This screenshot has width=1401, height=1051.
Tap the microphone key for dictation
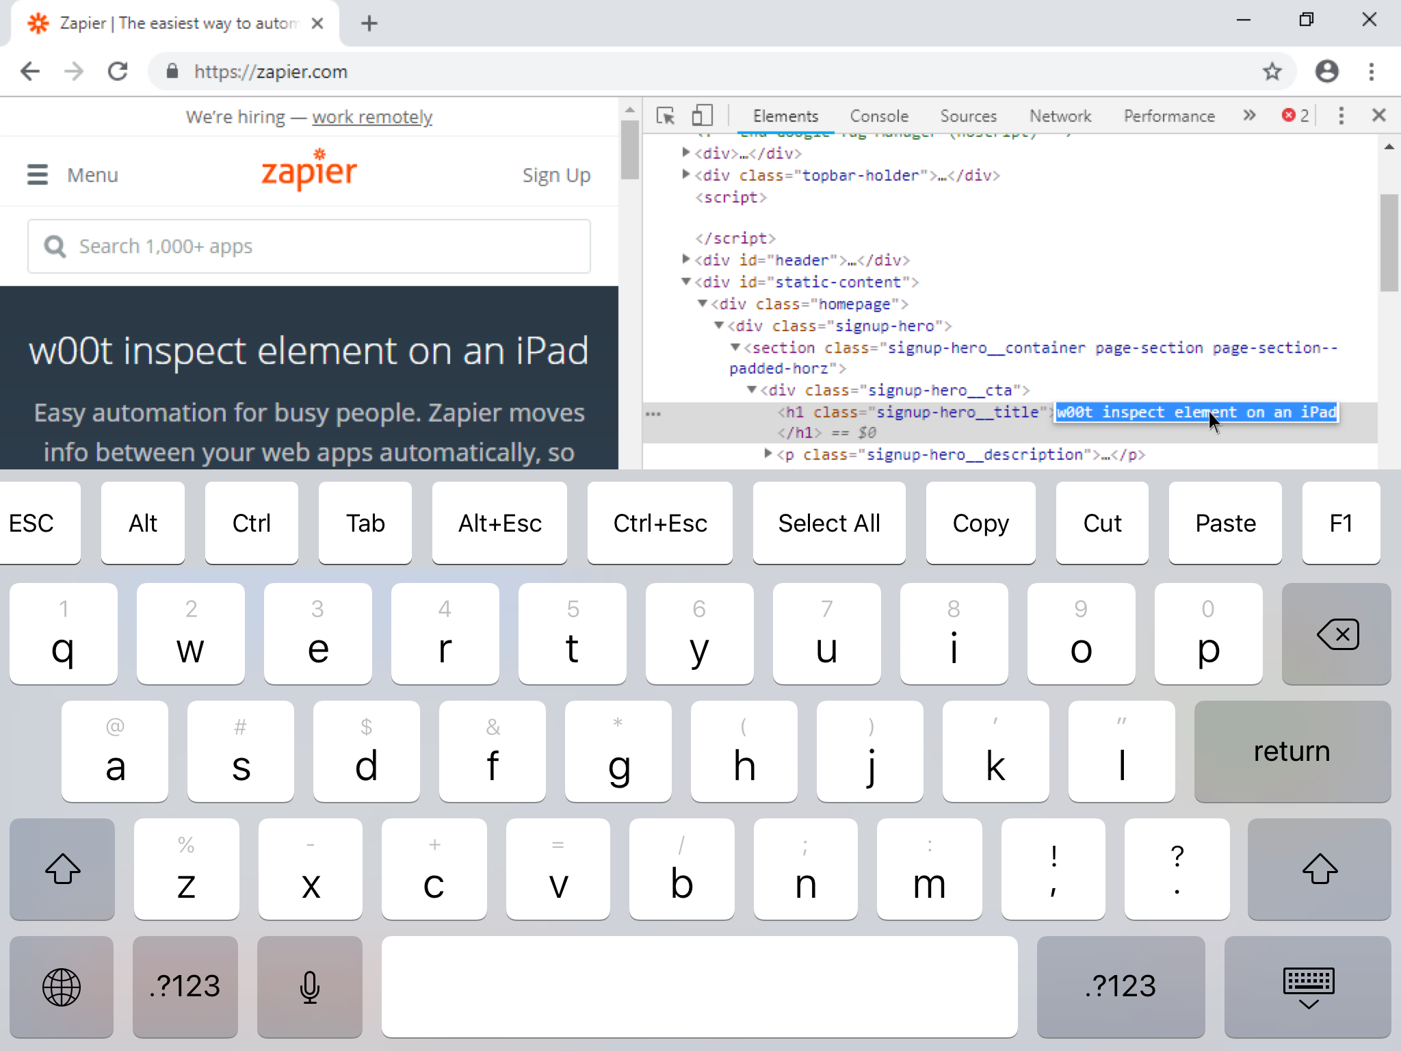309,987
